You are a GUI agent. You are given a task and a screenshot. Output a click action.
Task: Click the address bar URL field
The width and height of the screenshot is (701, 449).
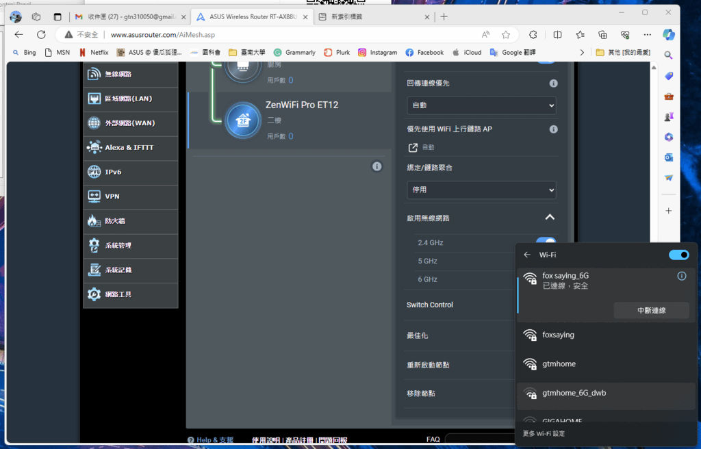pos(286,34)
